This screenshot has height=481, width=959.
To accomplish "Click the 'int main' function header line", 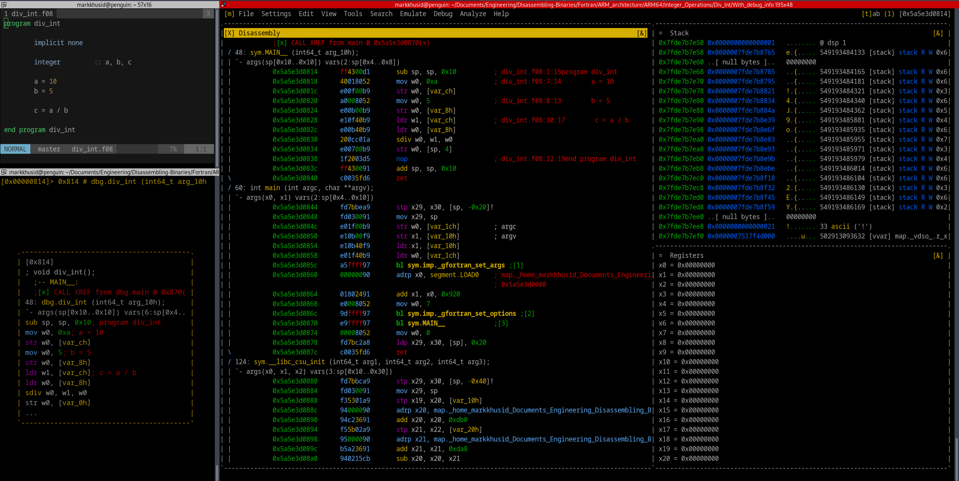I will (304, 188).
